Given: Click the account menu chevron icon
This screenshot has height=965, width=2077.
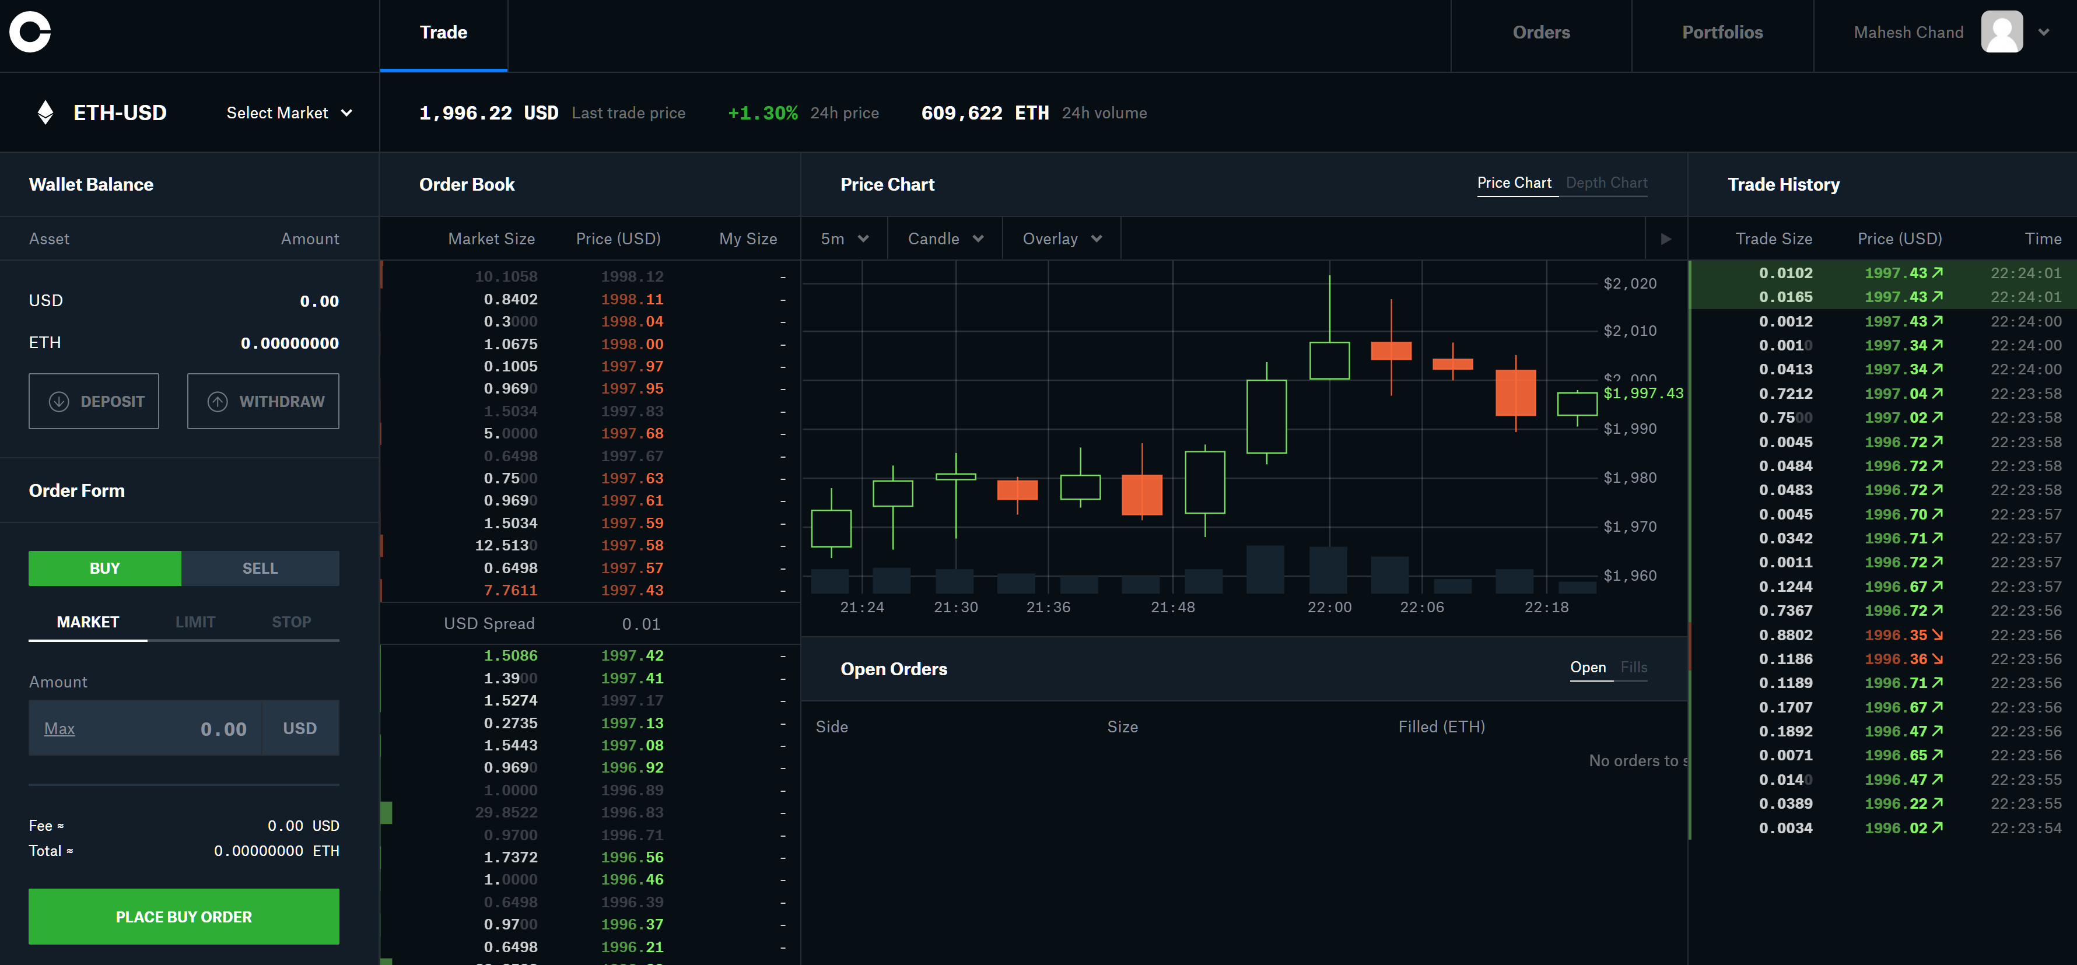Looking at the screenshot, I should coord(2043,32).
